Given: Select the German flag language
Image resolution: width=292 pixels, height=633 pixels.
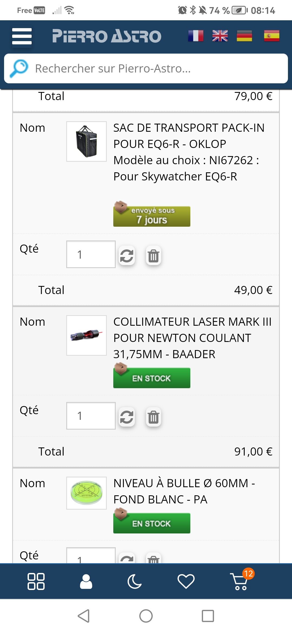Looking at the screenshot, I should [244, 36].
